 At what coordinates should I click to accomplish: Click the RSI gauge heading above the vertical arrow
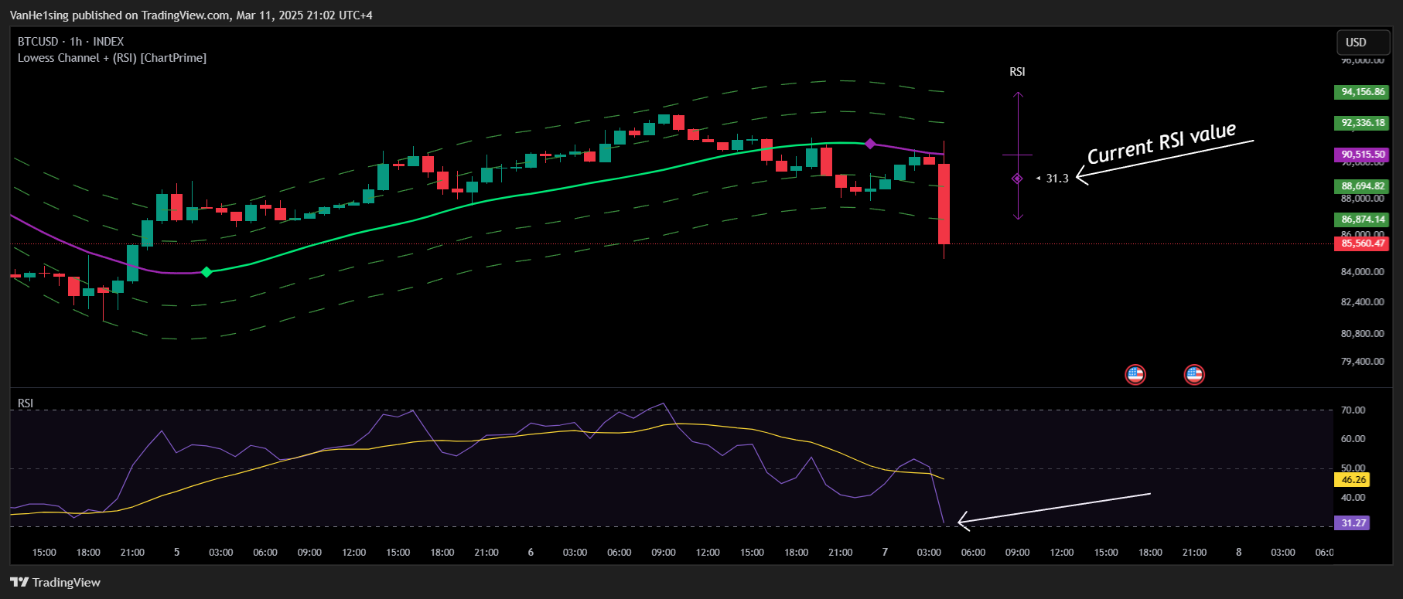[1017, 72]
